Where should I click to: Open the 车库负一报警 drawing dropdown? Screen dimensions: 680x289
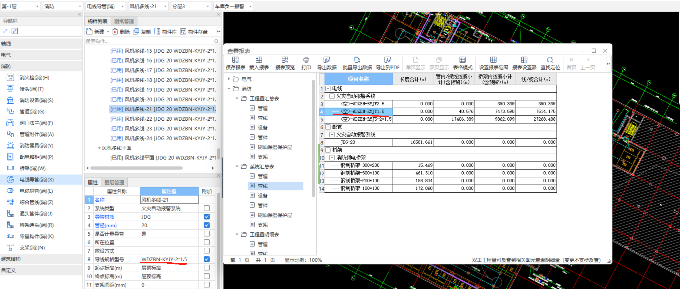point(233,6)
